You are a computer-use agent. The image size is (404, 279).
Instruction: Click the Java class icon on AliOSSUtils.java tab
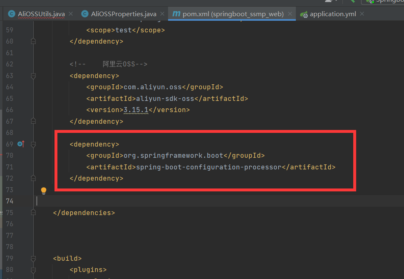(12, 14)
